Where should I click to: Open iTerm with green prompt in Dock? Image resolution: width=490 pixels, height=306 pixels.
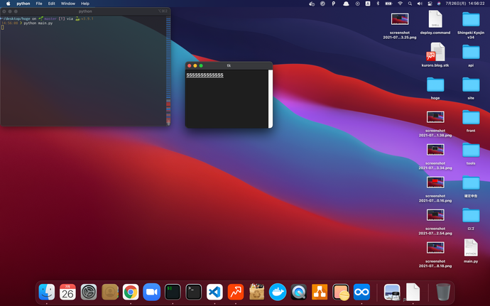coord(173,292)
